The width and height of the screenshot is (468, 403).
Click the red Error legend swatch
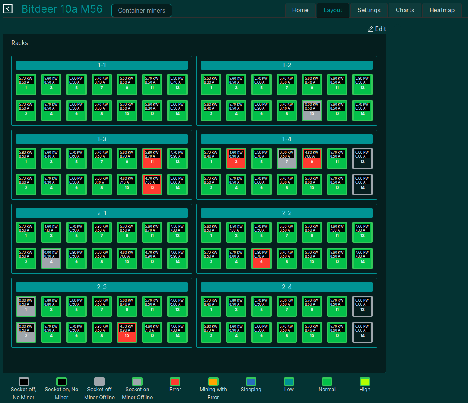(175, 382)
